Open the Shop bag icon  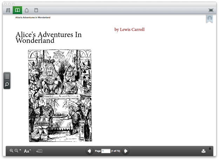coord(27,10)
